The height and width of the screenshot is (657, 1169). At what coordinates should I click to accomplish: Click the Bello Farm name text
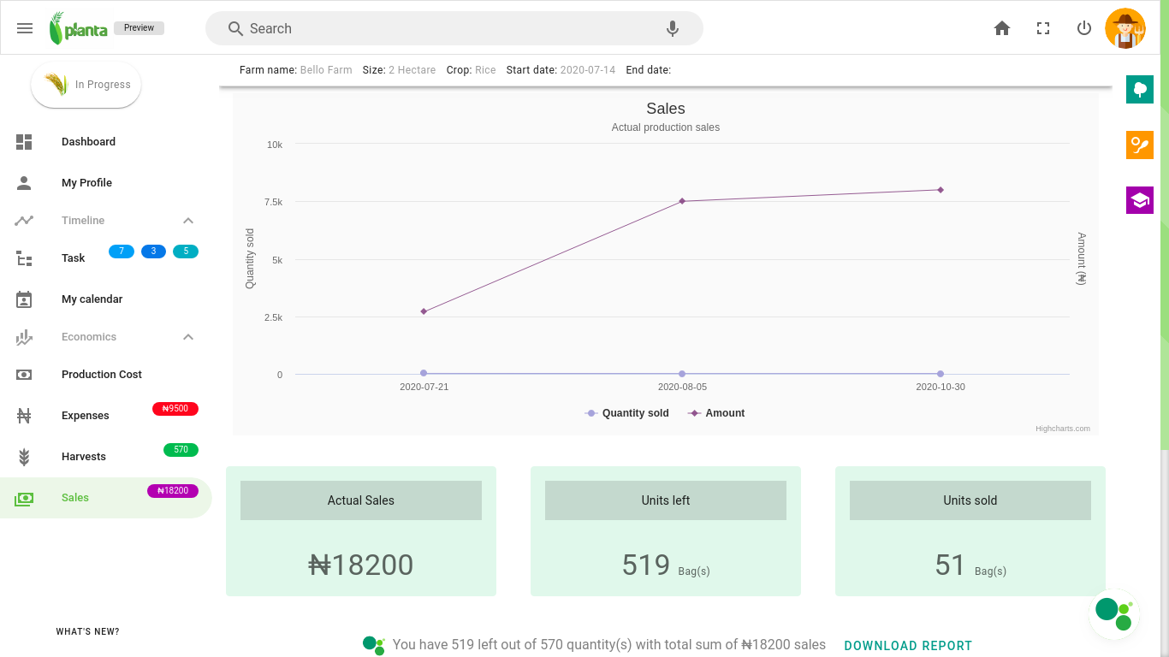click(x=326, y=70)
